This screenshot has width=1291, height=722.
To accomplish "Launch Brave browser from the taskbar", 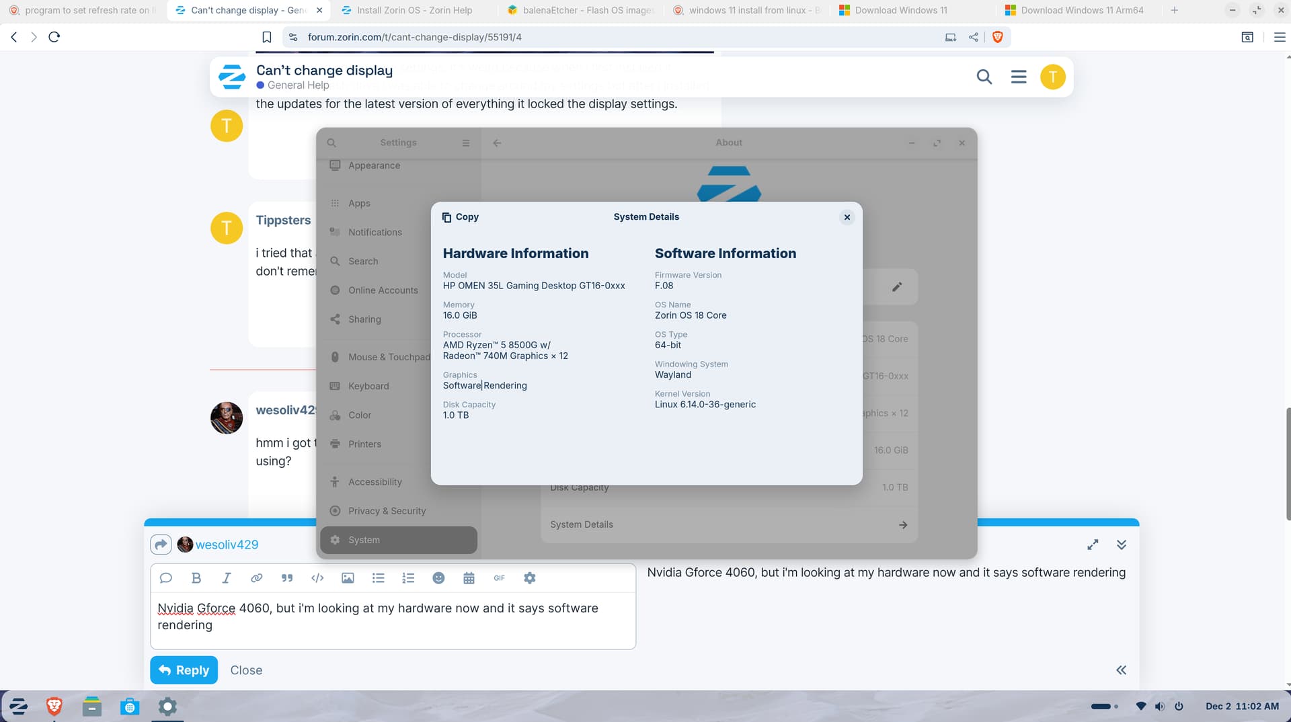I will pyautogui.click(x=54, y=707).
